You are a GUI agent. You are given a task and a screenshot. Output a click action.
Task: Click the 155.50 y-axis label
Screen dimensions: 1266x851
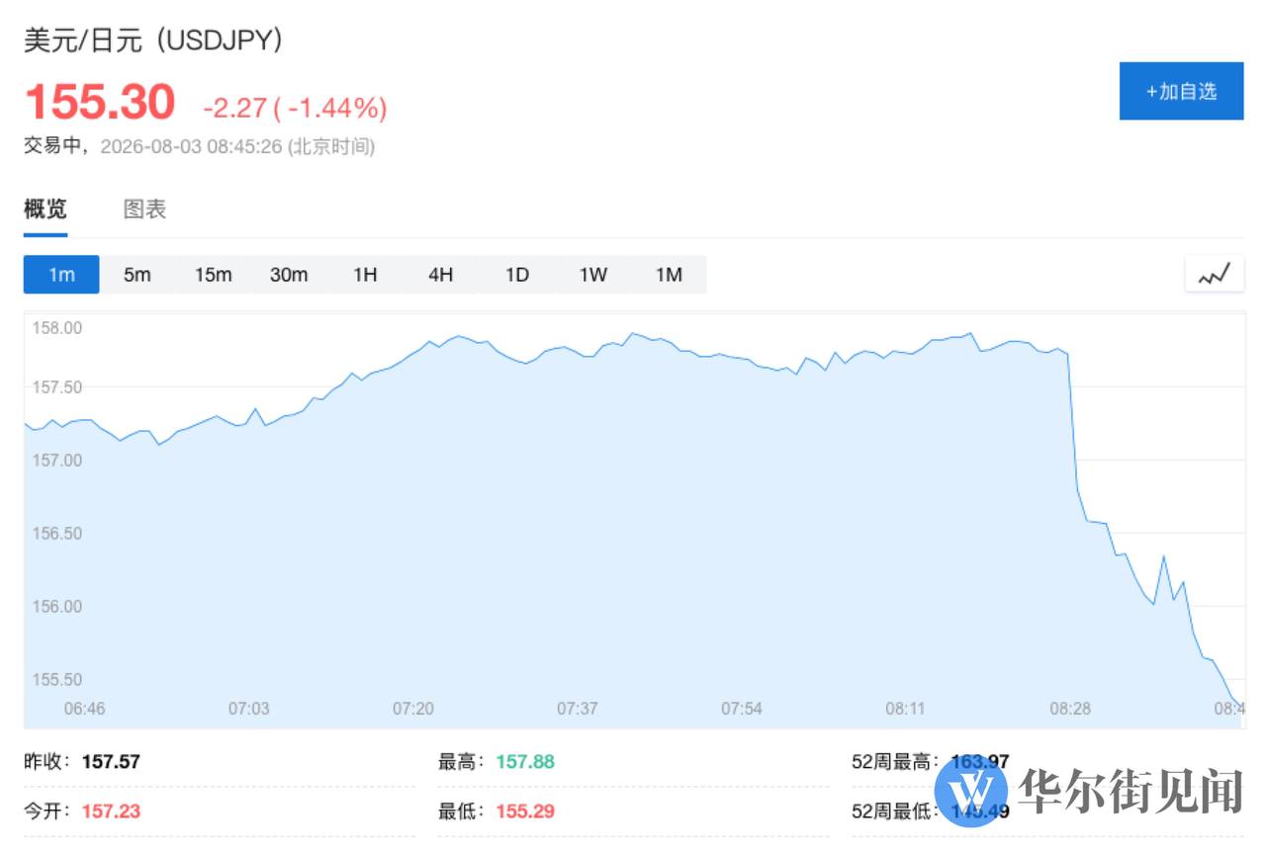(x=57, y=680)
